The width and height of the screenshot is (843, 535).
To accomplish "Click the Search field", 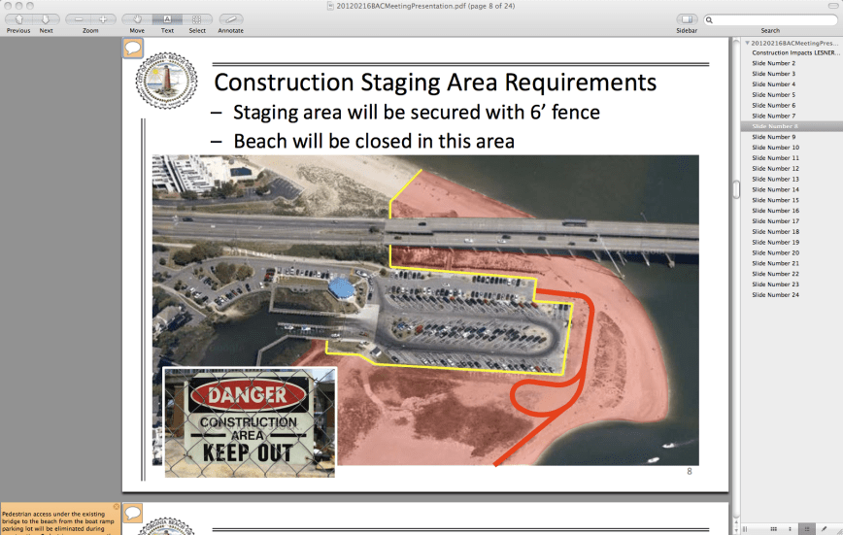I will click(770, 19).
